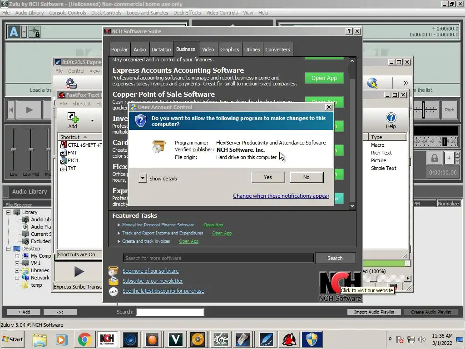This screenshot has height=349, width=465.
Task: Open MoneyLine Personal Finance Software app link
Action: (x=213, y=225)
